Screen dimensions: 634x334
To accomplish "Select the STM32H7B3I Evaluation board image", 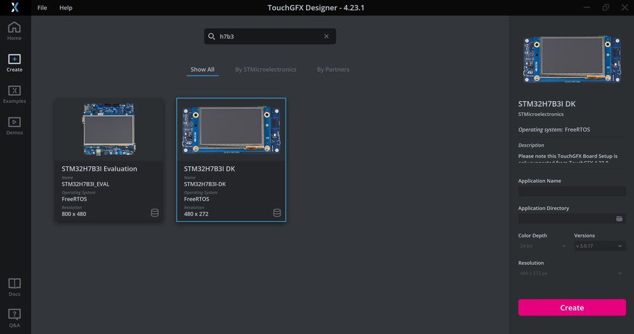I will [x=109, y=130].
